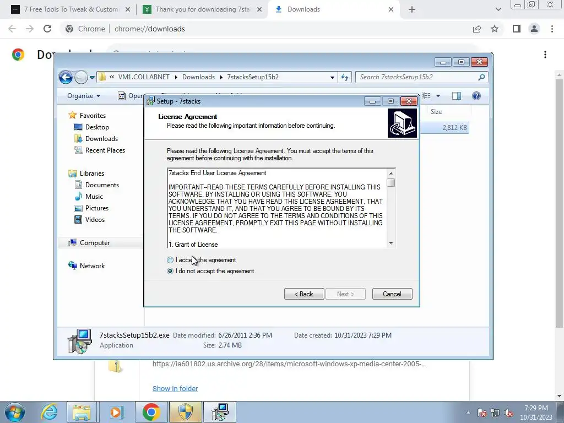Toggle the Explorer preview pane icon
The height and width of the screenshot is (423, 564).
[457, 96]
